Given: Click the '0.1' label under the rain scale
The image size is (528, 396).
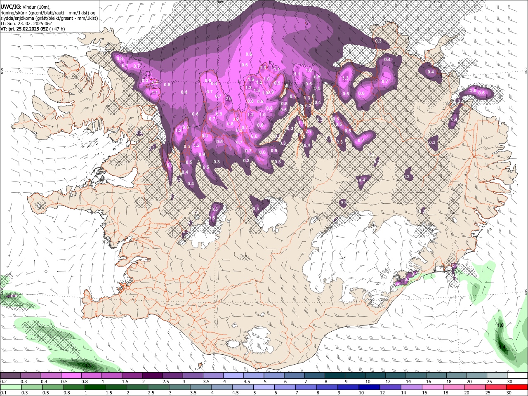Looking at the screenshot, I should [4, 393].
